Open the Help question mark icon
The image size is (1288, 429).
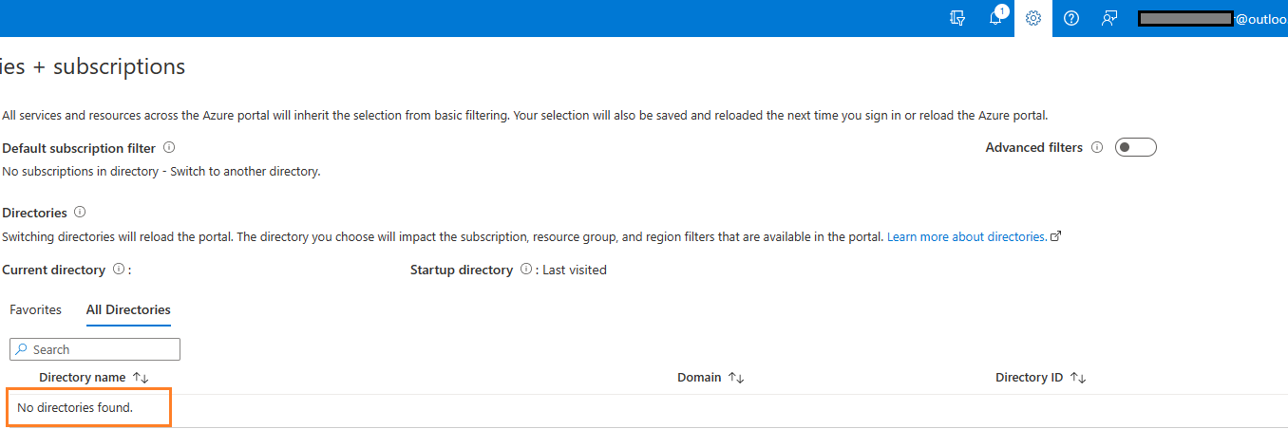tap(1071, 18)
